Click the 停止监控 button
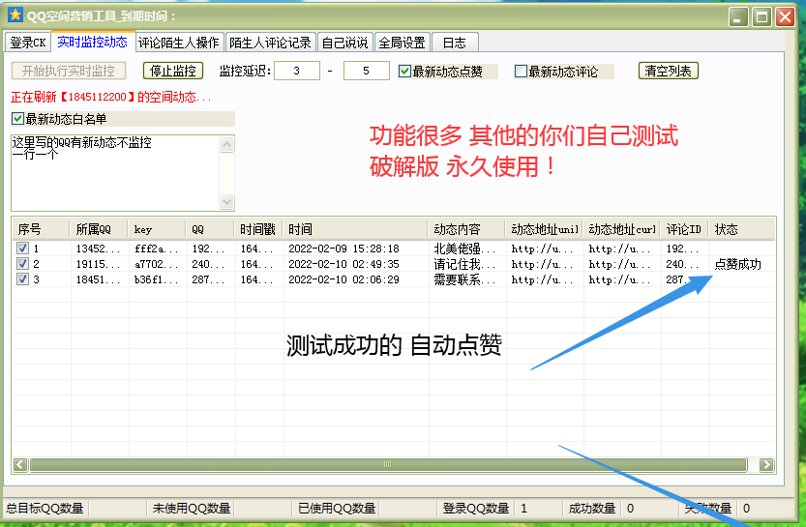806x527 pixels. [x=172, y=71]
